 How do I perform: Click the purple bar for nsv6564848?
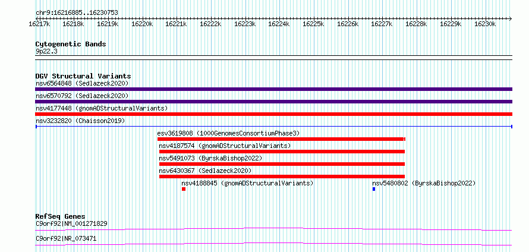point(273,89)
